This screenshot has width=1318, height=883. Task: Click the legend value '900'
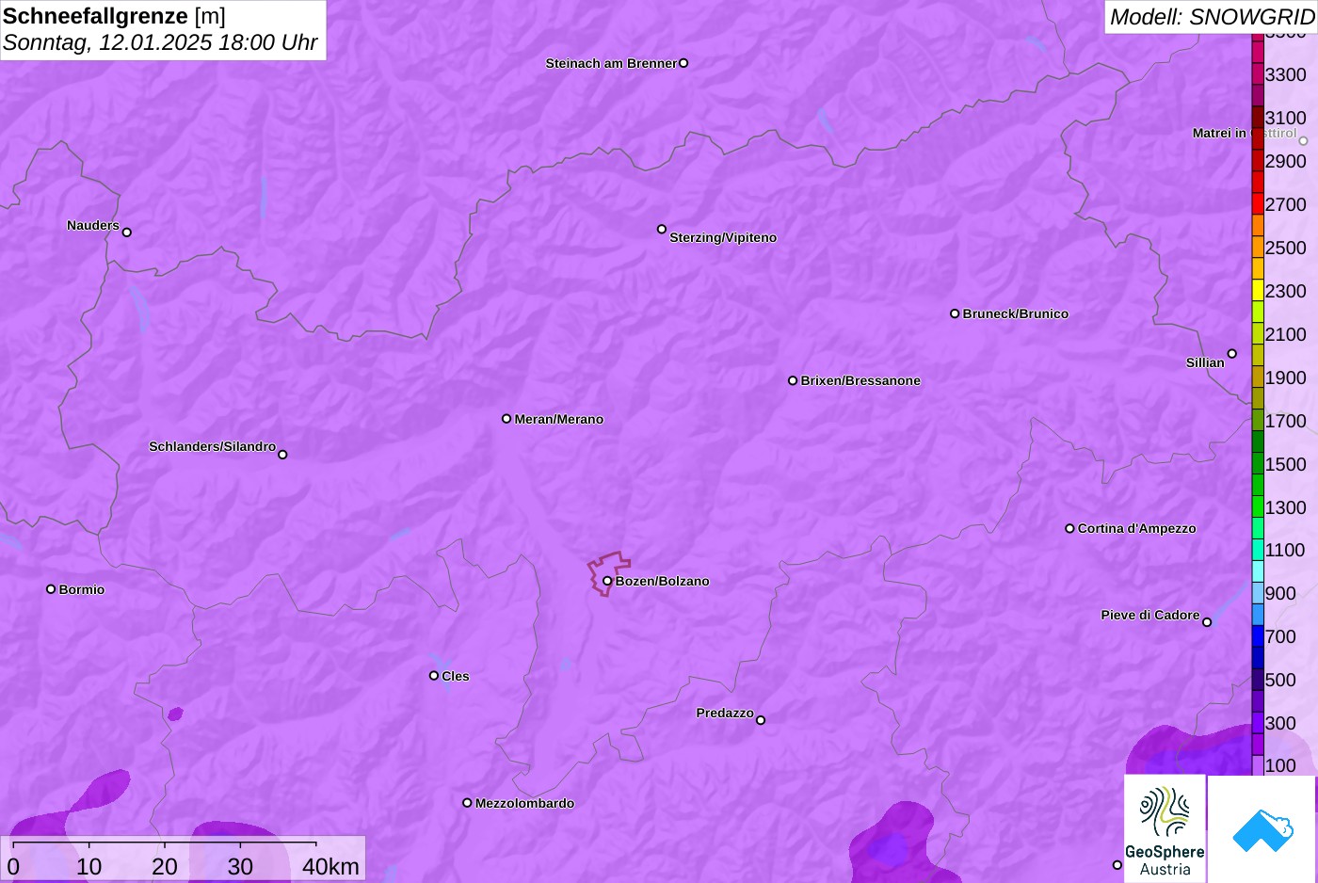[x=1280, y=593]
